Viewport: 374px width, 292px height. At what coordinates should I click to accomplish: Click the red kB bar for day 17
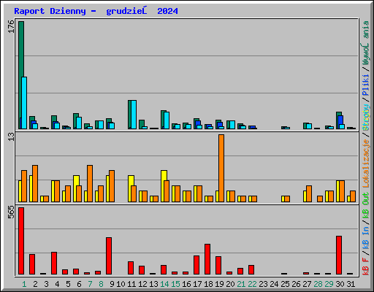[196, 265]
